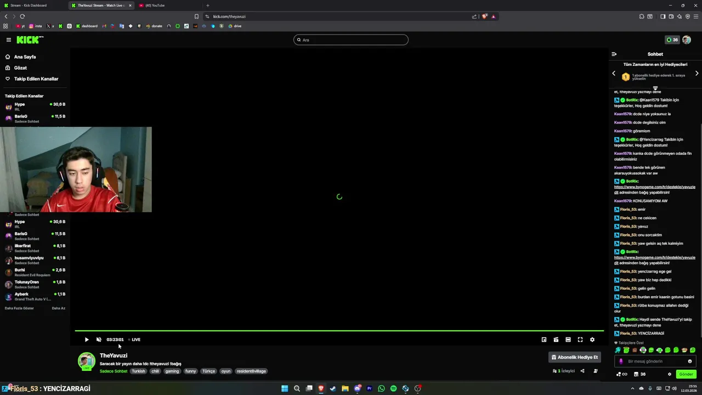This screenshot has width=702, height=395.
Task: Click Abonelik Hediye Et button
Action: pyautogui.click(x=575, y=357)
